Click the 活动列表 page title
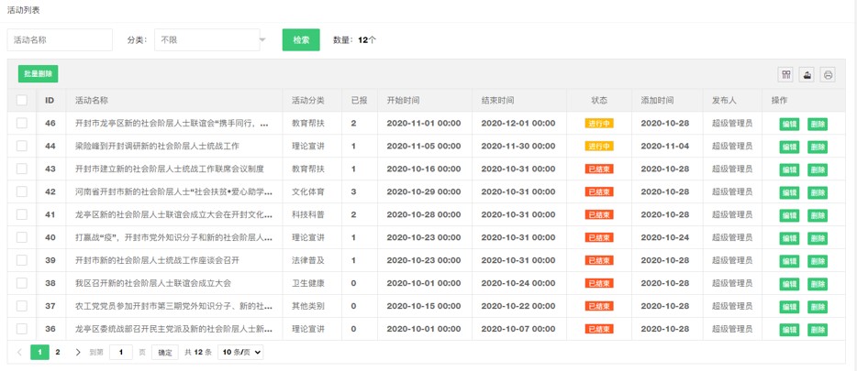 (24, 10)
